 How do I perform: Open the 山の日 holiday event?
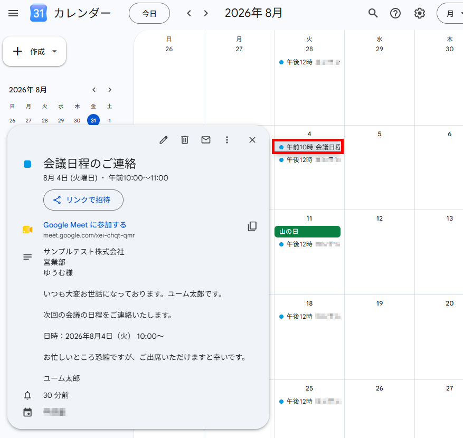pyautogui.click(x=307, y=232)
